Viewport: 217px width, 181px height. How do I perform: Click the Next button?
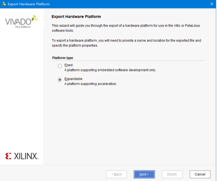[144, 174]
